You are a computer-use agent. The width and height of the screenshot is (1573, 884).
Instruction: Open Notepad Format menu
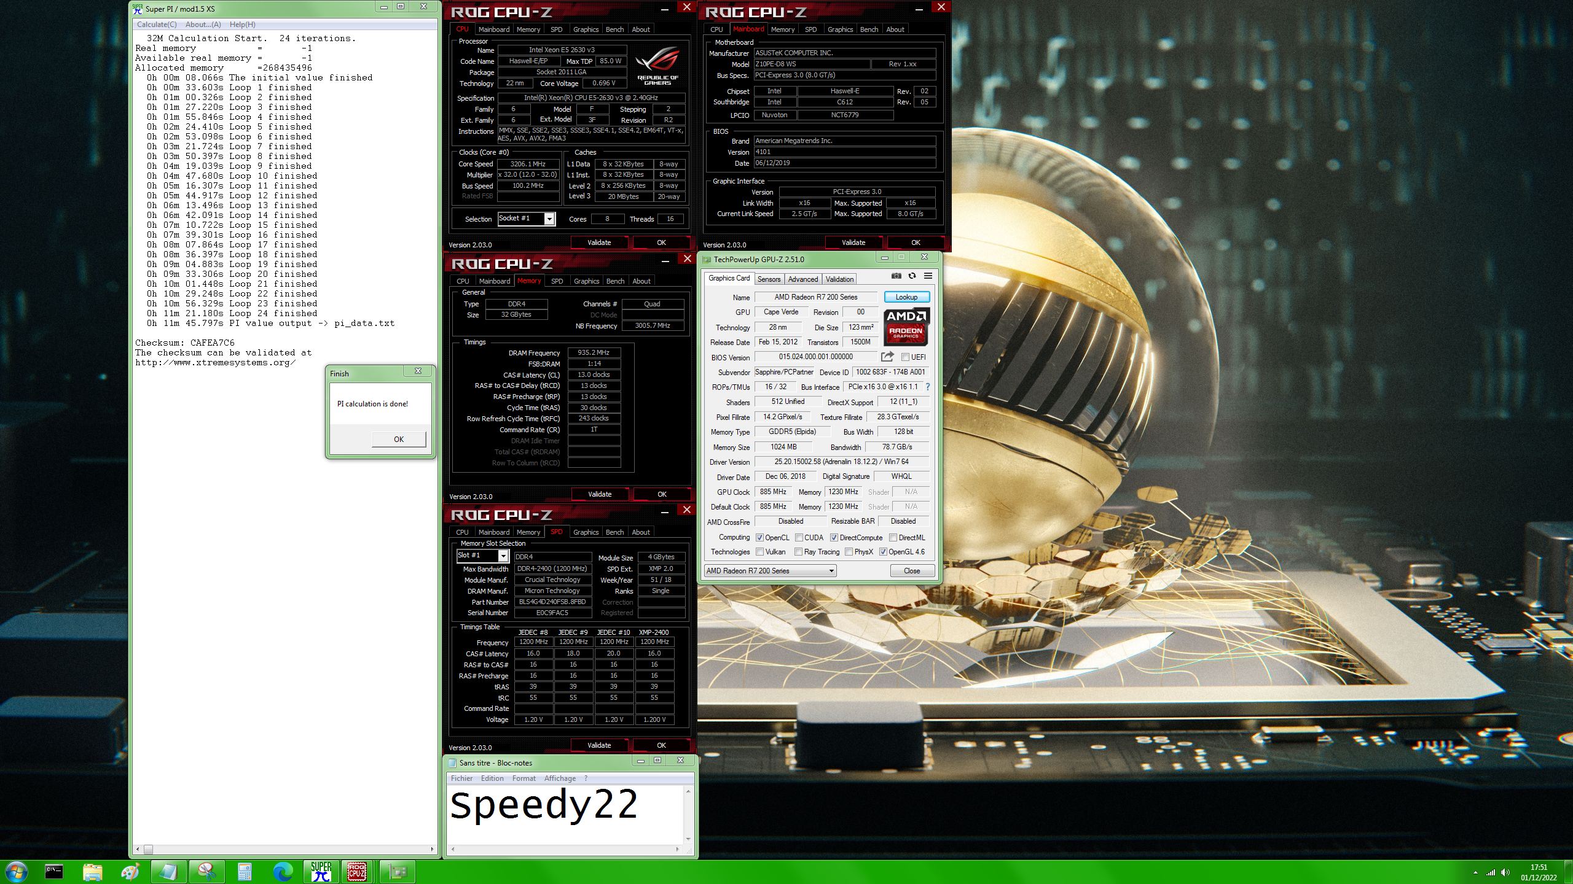click(524, 778)
